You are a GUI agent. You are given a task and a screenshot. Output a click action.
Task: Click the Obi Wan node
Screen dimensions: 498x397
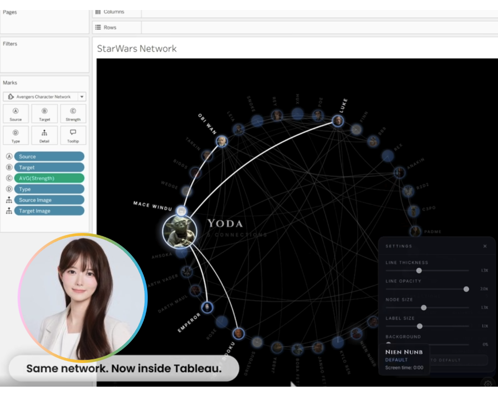[222, 141]
